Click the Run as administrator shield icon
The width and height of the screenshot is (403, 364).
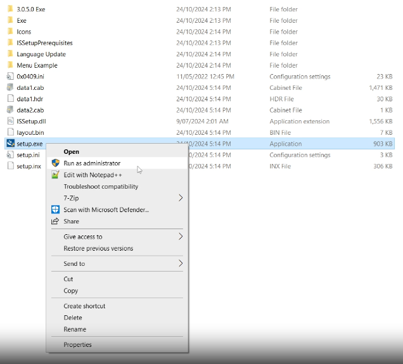point(55,163)
